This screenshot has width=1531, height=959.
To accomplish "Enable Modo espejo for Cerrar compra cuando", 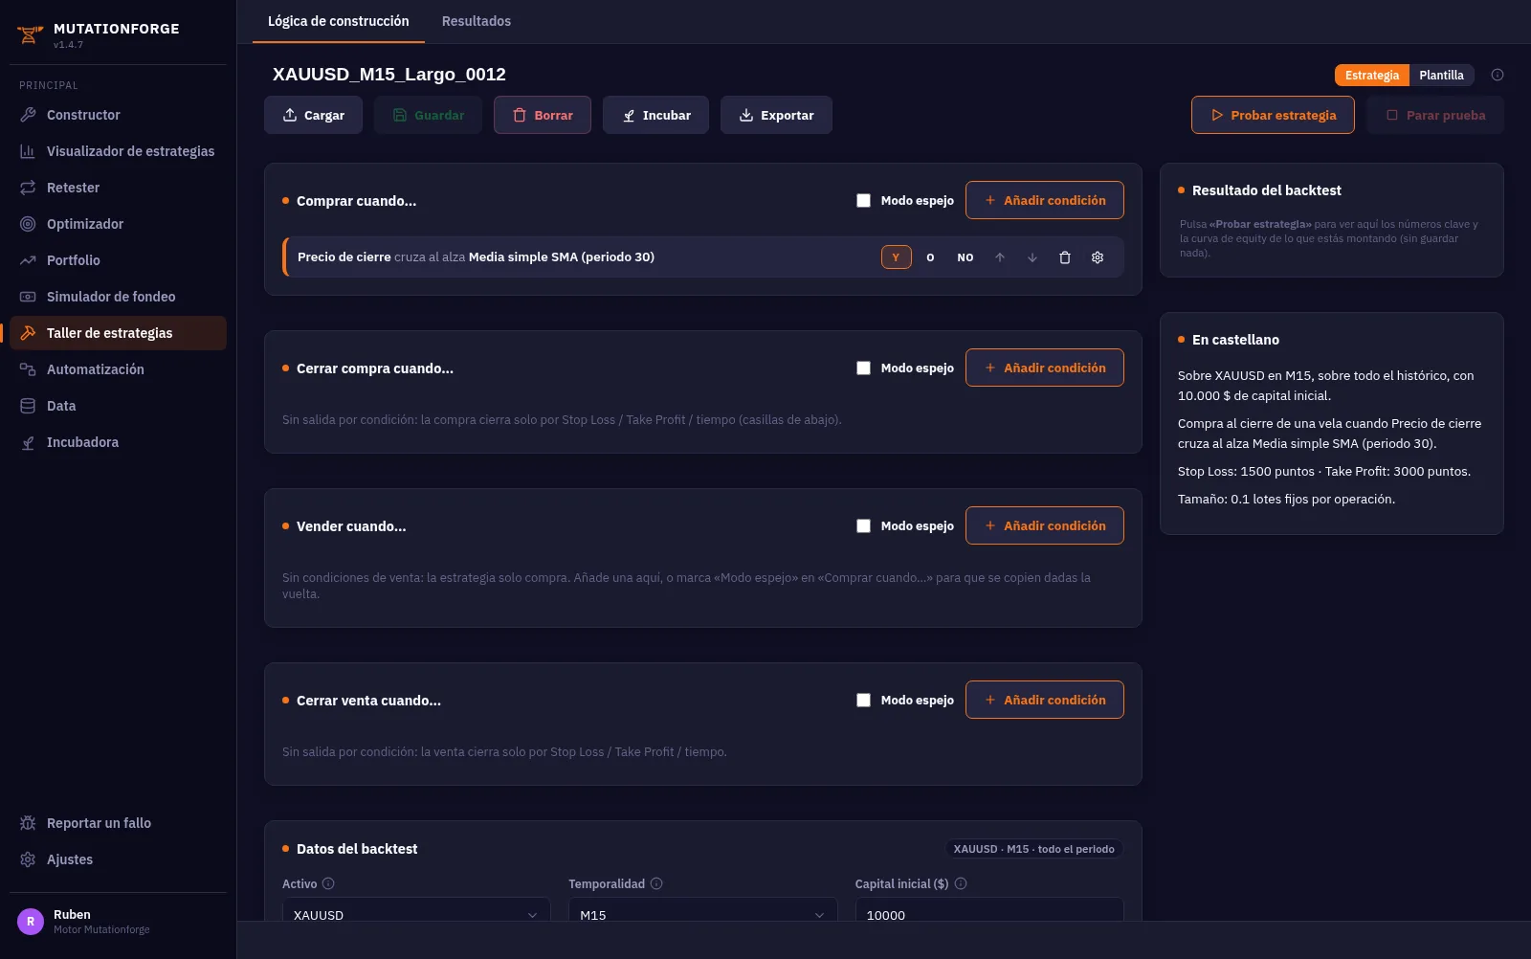I will point(863,368).
